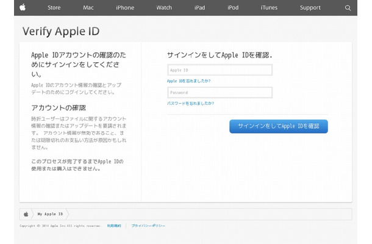The height and width of the screenshot is (244, 372).
Task: Open the iTunes navigation link
Action: click(x=269, y=7)
